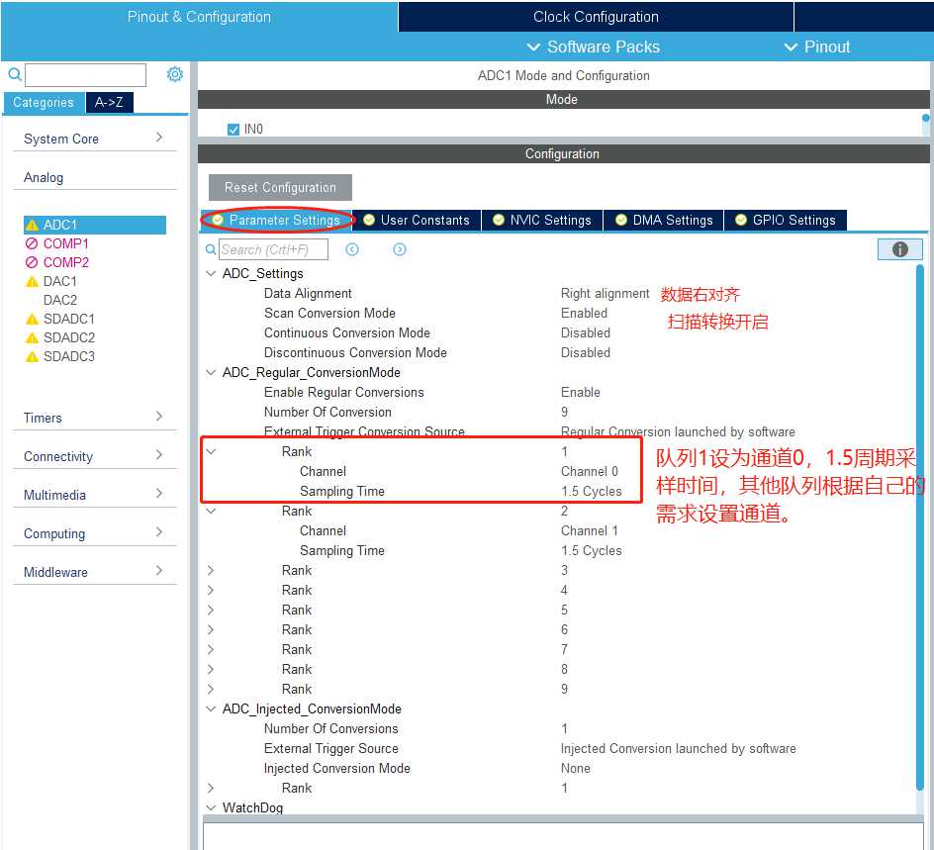
Task: Select SDADC2 in the Analog list
Action: [69, 337]
